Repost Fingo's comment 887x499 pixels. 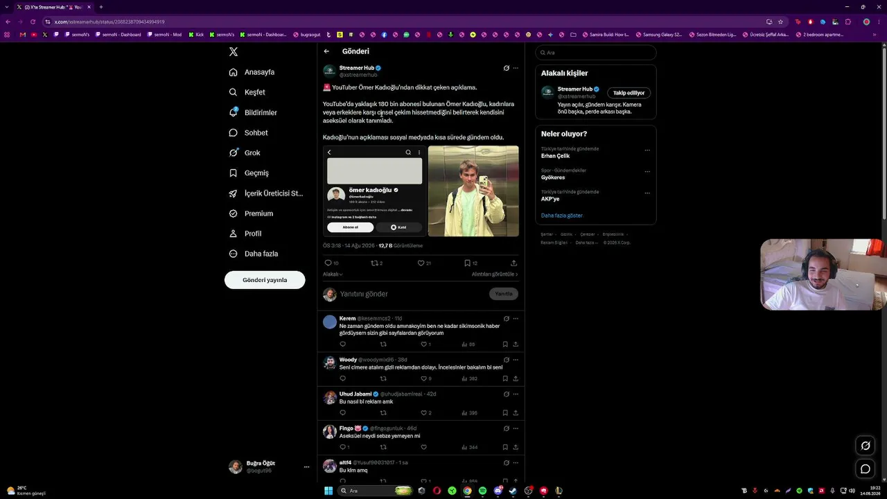click(383, 447)
